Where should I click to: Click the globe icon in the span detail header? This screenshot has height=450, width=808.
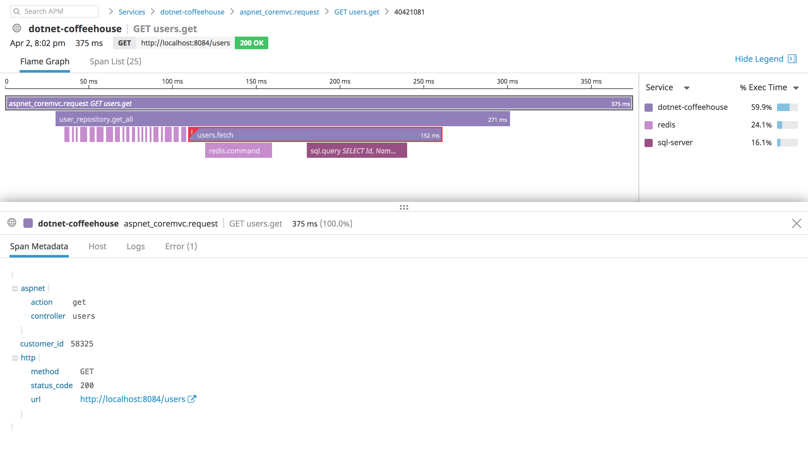coord(12,223)
